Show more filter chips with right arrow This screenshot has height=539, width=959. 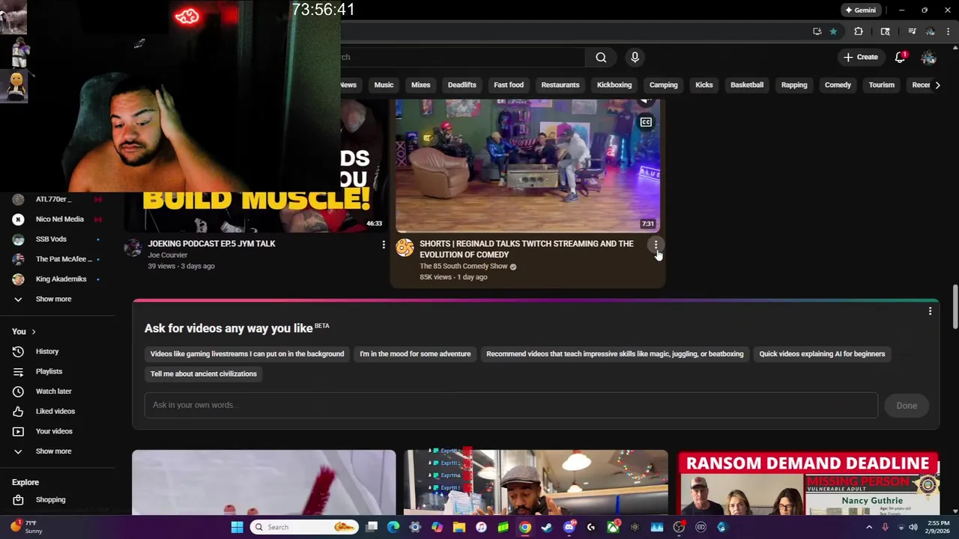pos(937,85)
